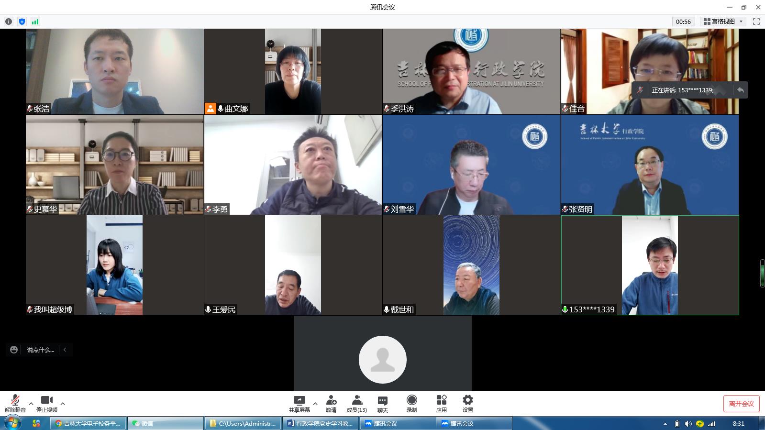Open 成员(13) members list

pyautogui.click(x=356, y=403)
